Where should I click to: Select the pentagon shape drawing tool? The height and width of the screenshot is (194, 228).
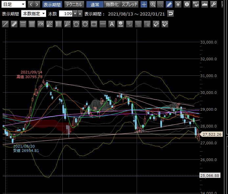click(76, 24)
